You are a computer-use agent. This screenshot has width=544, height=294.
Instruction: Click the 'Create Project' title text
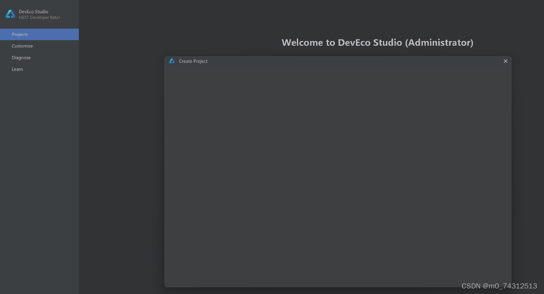click(x=193, y=61)
